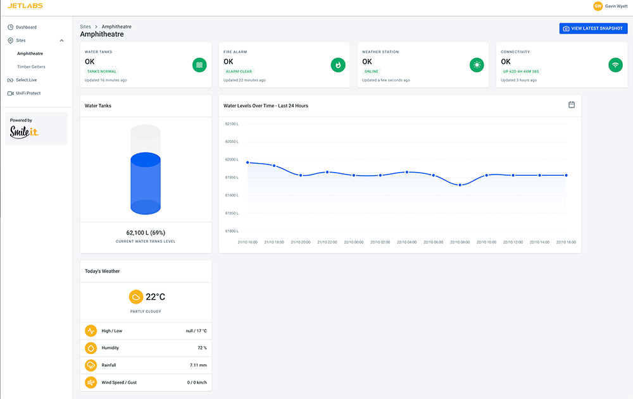The height and width of the screenshot is (399, 633).
Task: Click the null / 17 °C value
Action: pyautogui.click(x=196, y=331)
